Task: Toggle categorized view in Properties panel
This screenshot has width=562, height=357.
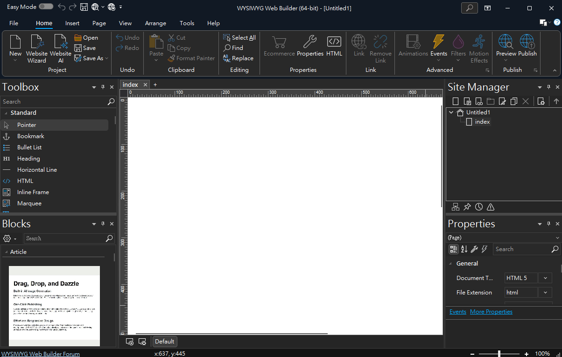Action: [453, 249]
